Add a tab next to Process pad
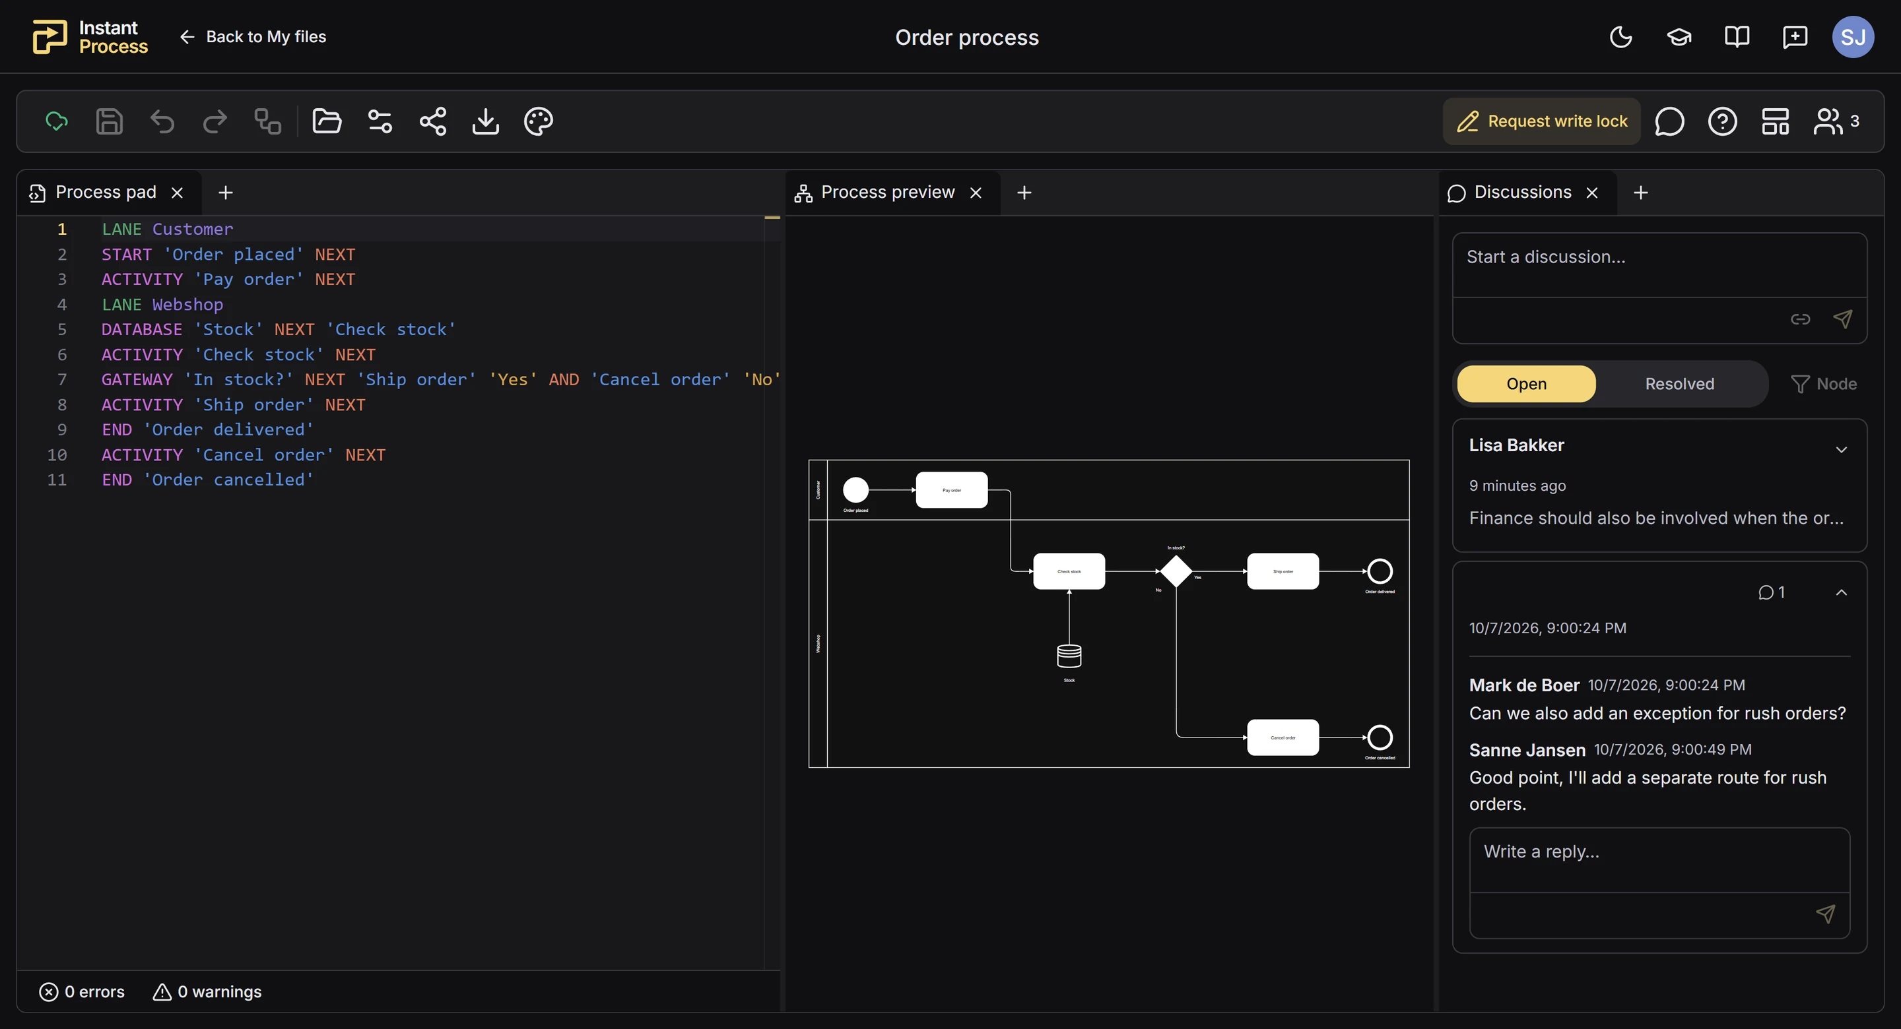 (226, 193)
